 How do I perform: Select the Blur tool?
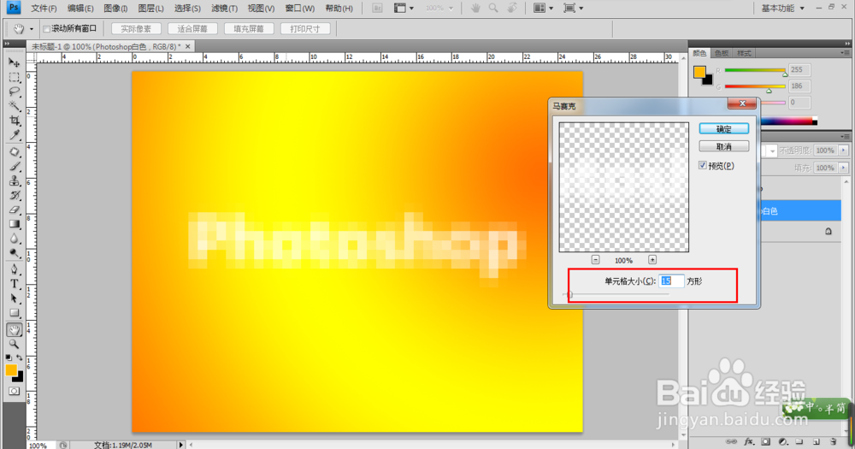coord(15,239)
